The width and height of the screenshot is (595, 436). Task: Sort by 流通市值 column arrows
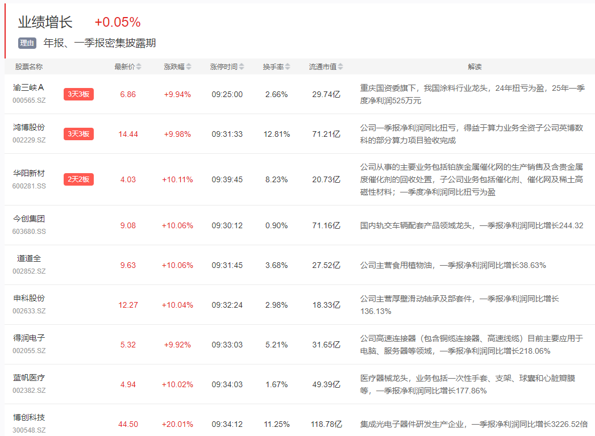(340, 67)
